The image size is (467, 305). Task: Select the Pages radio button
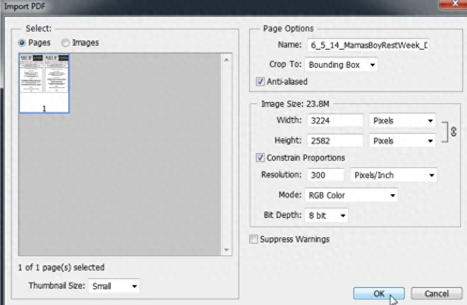click(22, 43)
